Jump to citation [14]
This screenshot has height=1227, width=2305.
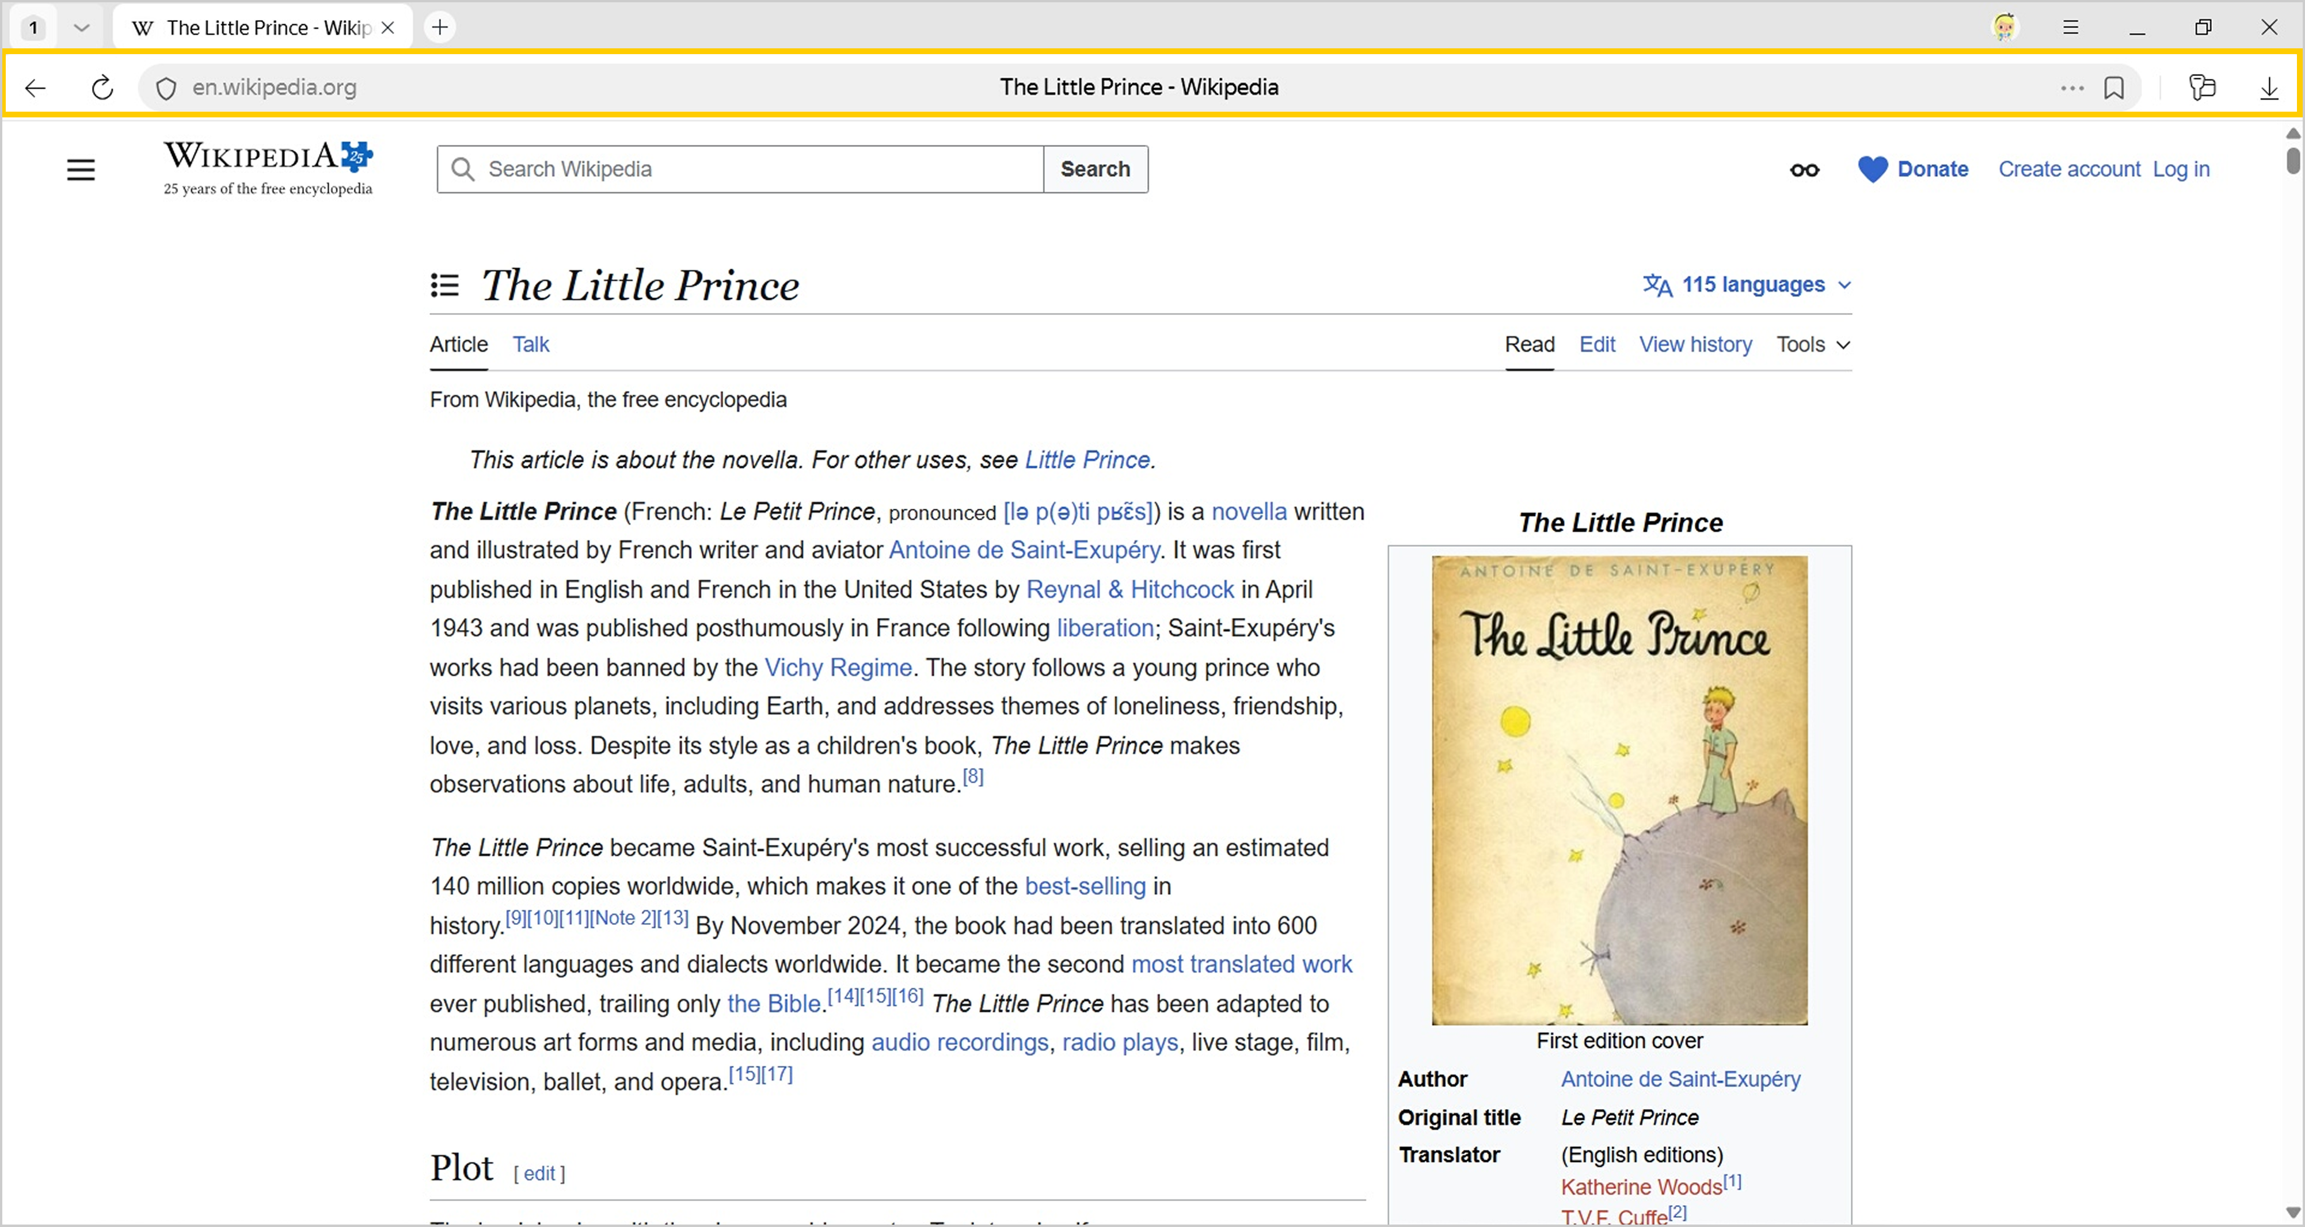point(844,996)
